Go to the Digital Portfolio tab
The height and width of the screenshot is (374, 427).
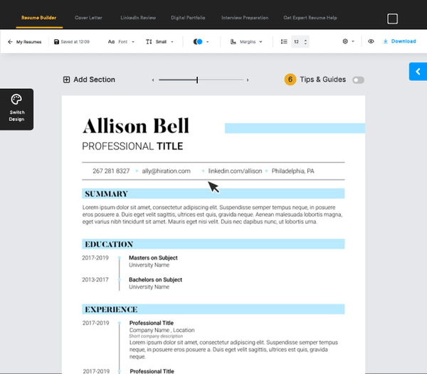(x=188, y=18)
